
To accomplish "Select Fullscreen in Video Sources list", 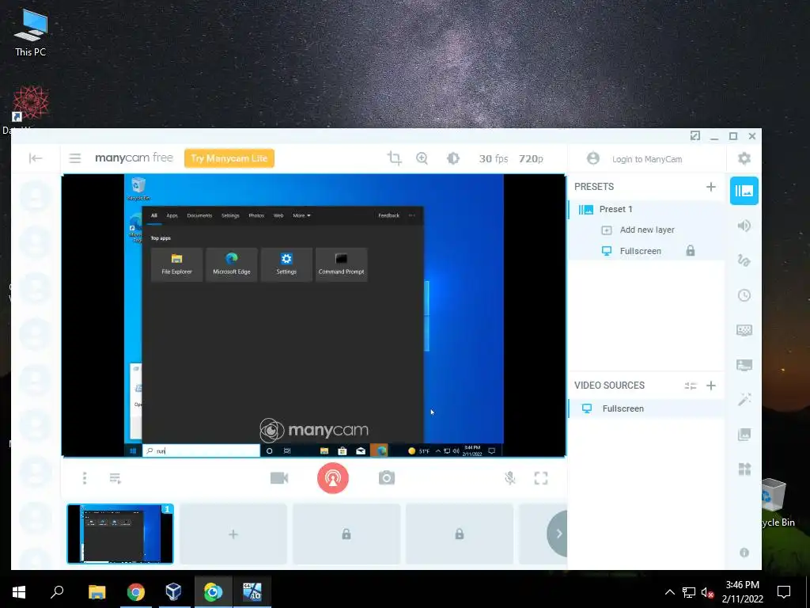I will point(647,408).
